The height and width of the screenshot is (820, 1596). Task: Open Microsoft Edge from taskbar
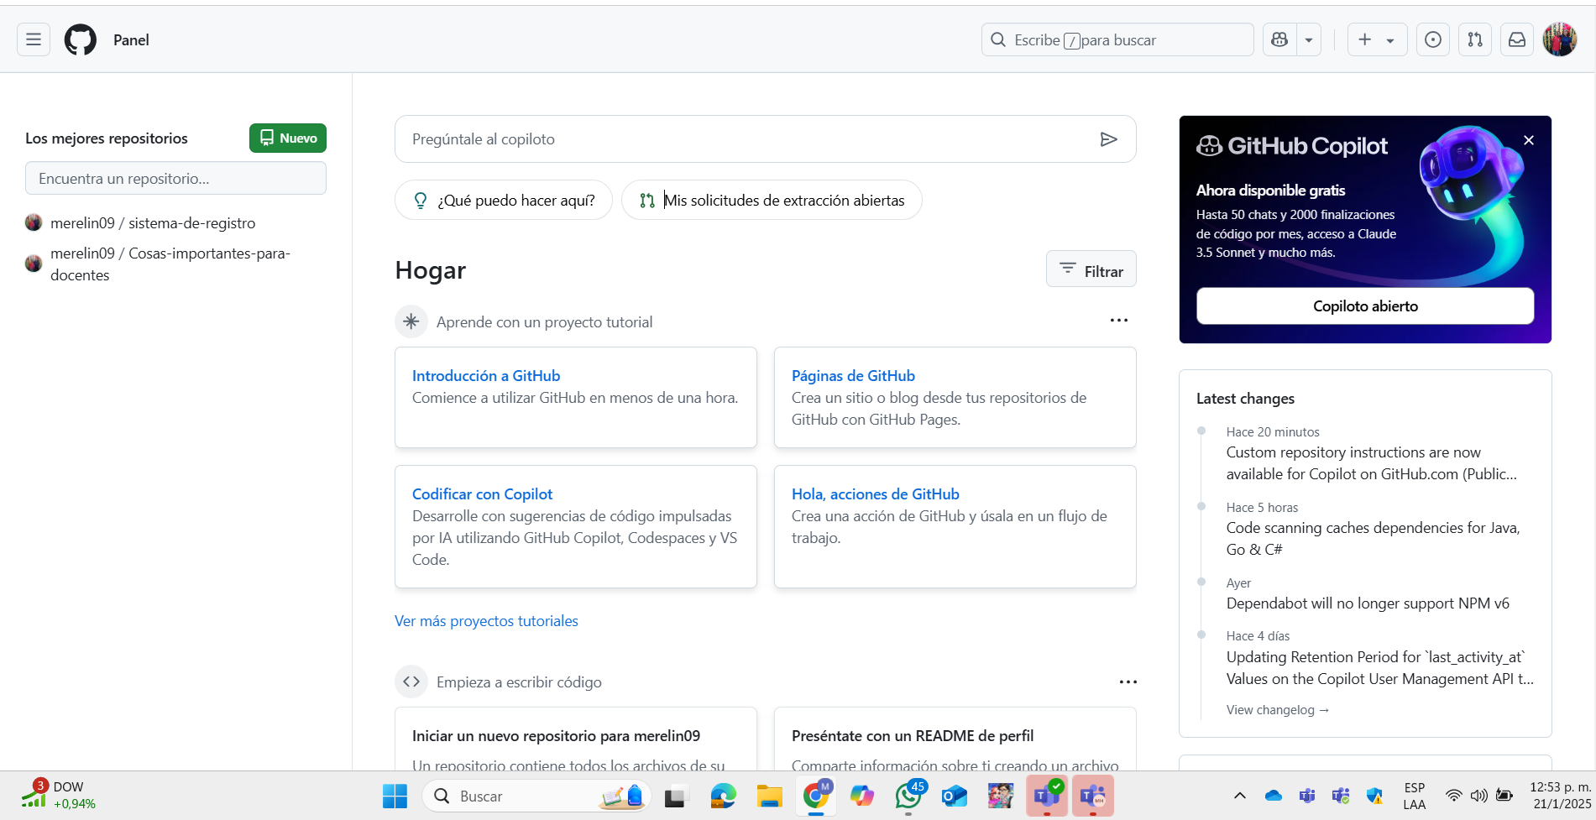723,796
